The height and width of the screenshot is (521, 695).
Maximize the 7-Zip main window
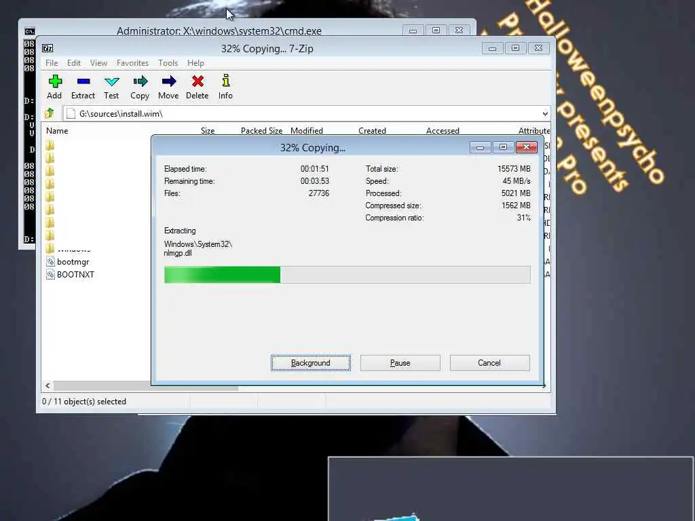pyautogui.click(x=515, y=48)
